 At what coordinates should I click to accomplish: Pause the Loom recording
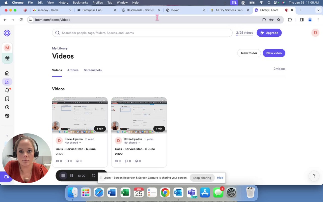[x=72, y=175]
